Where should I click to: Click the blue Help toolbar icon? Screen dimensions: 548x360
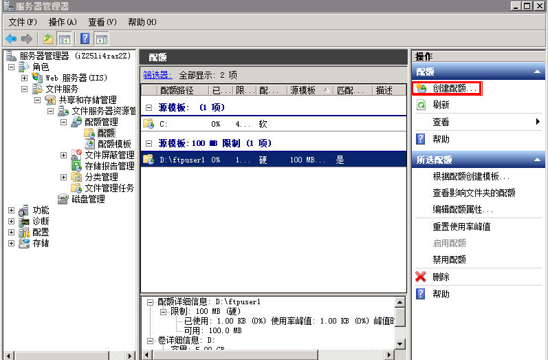(x=85, y=39)
